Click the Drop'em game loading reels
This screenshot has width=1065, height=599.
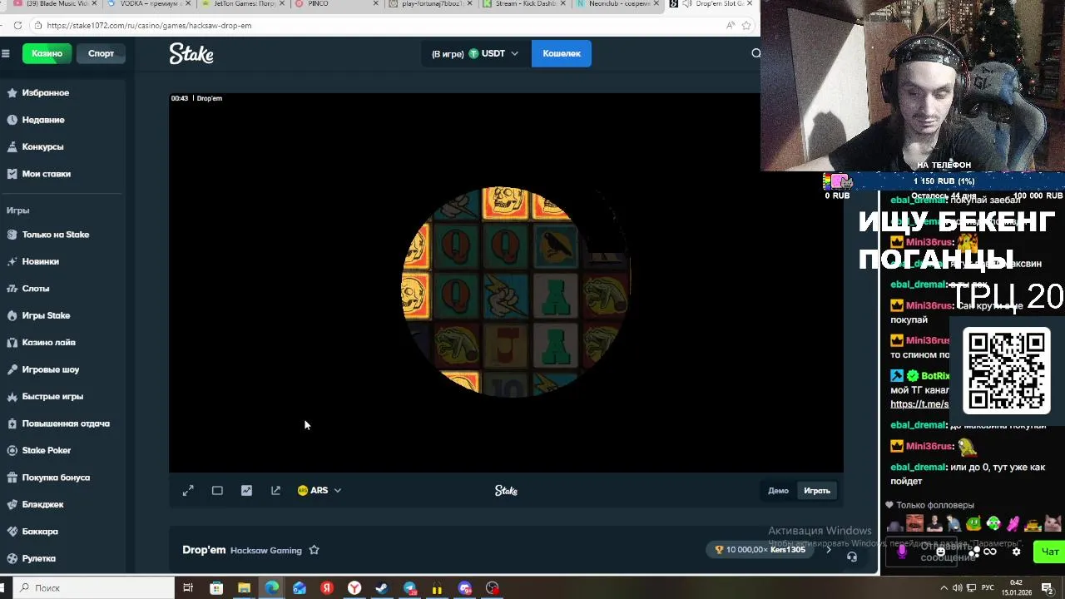coord(516,291)
